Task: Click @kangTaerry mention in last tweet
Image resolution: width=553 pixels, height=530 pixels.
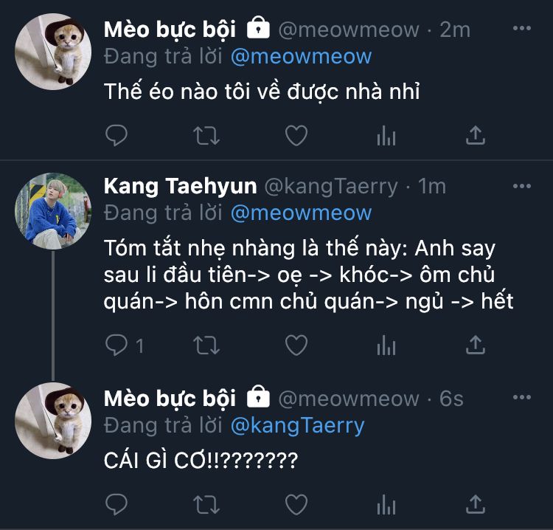Action: tap(297, 426)
